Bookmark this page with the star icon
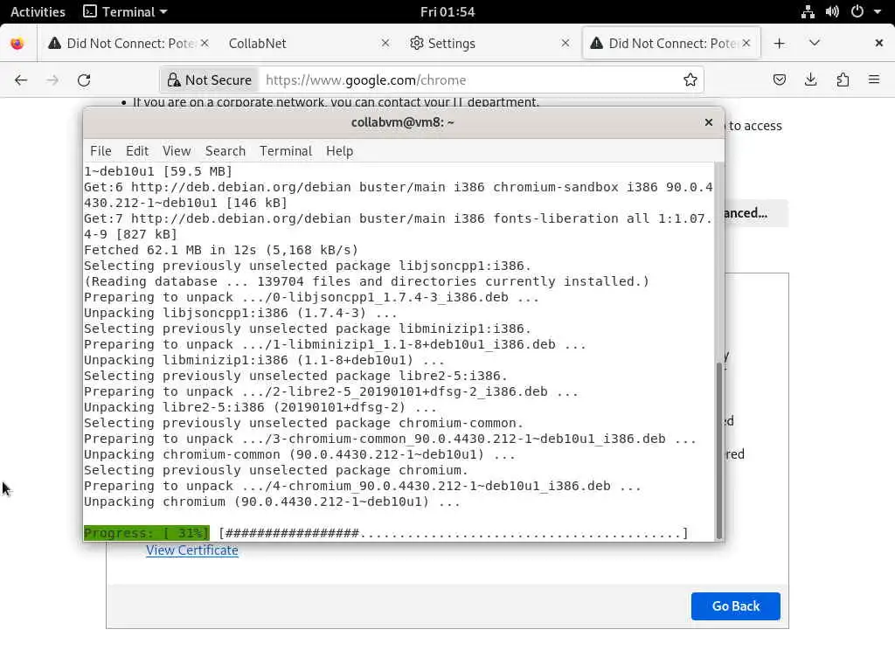 coord(690,80)
